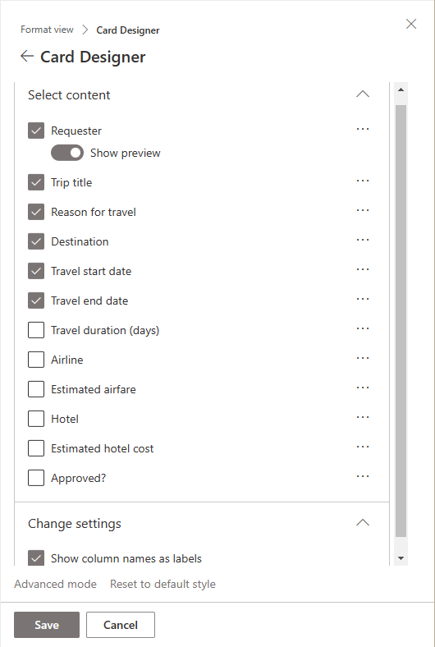This screenshot has width=435, height=647.
Task: Check the Travel duration (days) checkbox
Action: (36, 330)
